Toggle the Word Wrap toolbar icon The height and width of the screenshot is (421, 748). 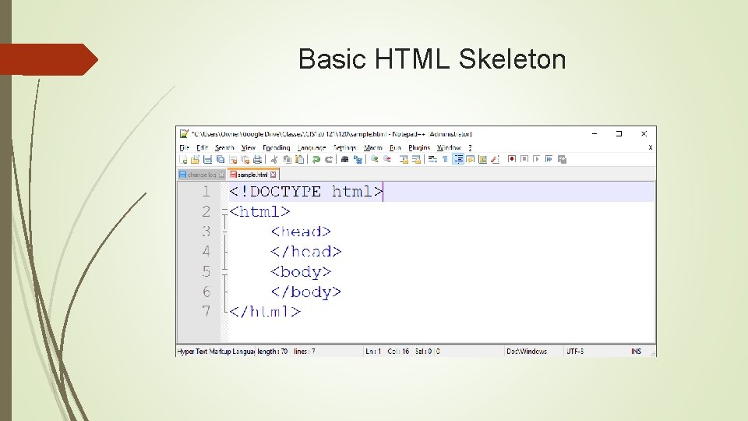[432, 159]
